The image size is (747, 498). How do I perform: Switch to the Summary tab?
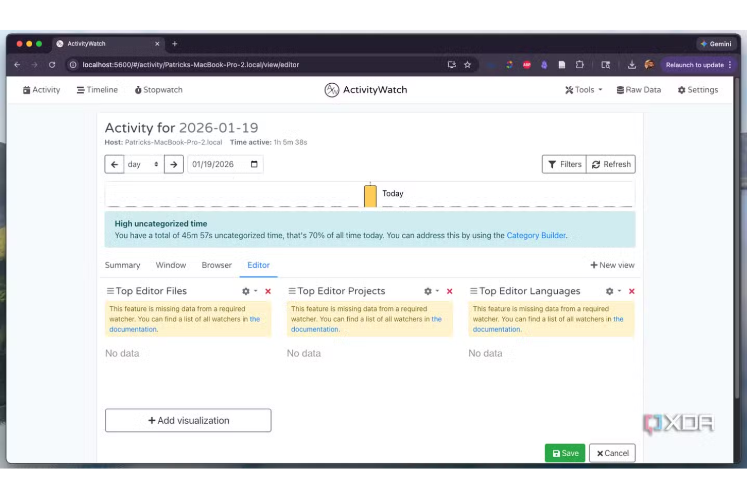coord(122,265)
